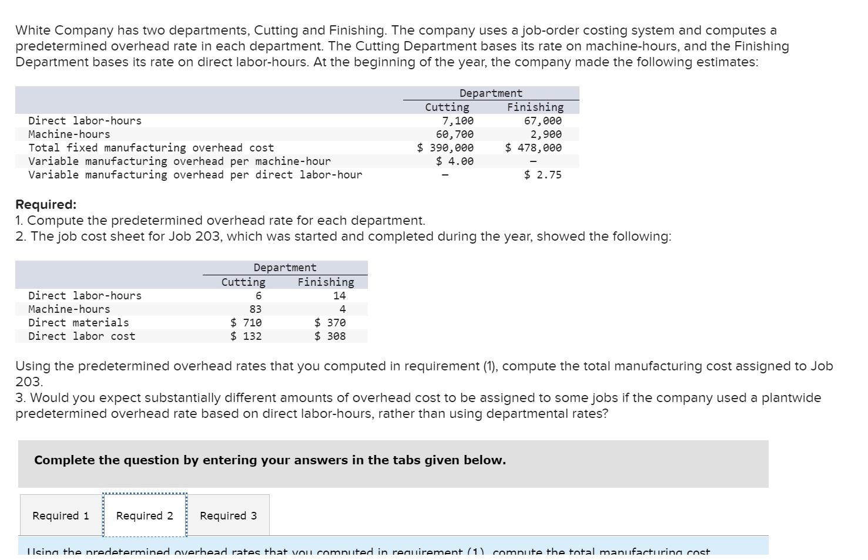Select the $308 direct labor cost value
The height and width of the screenshot is (560, 868).
click(x=330, y=336)
